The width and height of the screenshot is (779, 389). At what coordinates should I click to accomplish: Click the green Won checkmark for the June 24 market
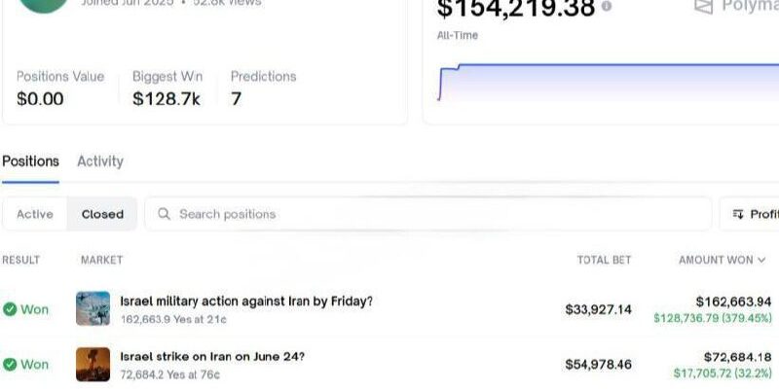[x=10, y=364]
